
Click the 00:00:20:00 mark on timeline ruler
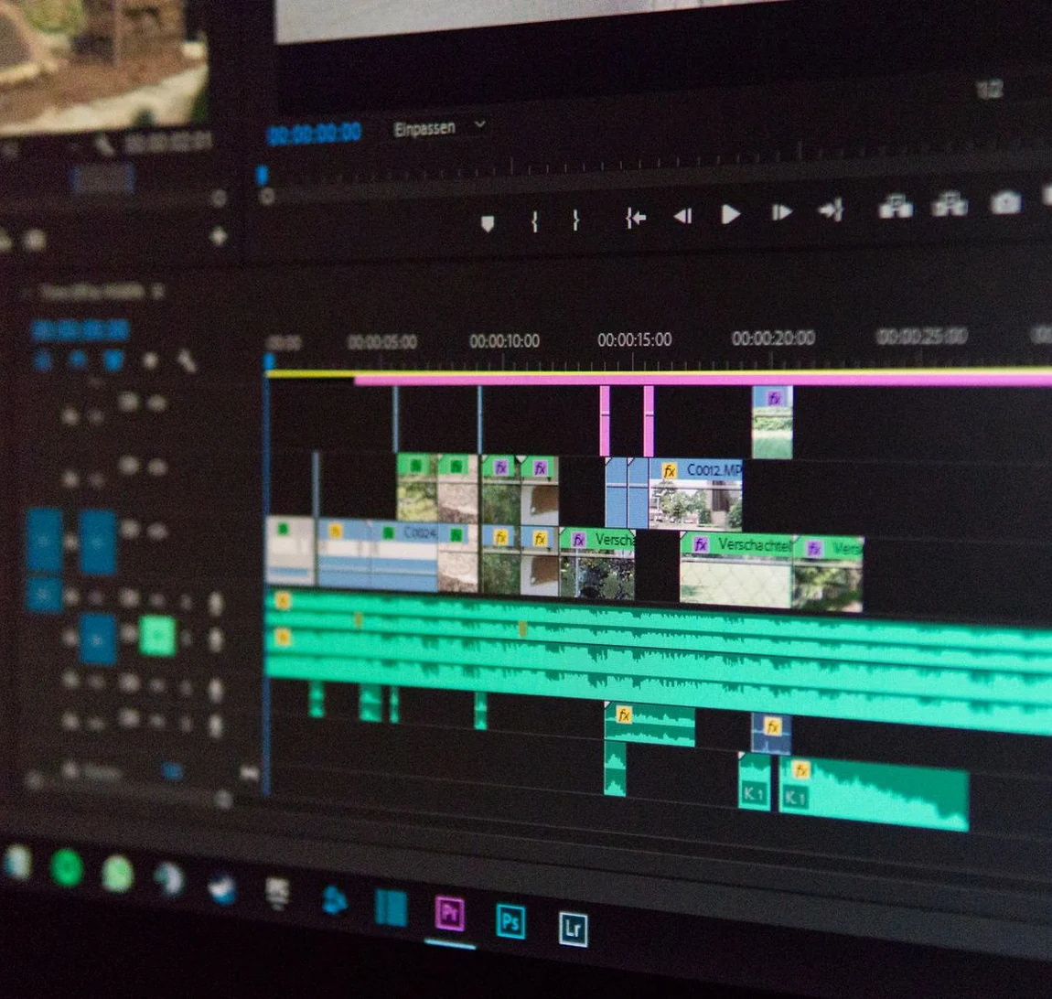pos(774,338)
